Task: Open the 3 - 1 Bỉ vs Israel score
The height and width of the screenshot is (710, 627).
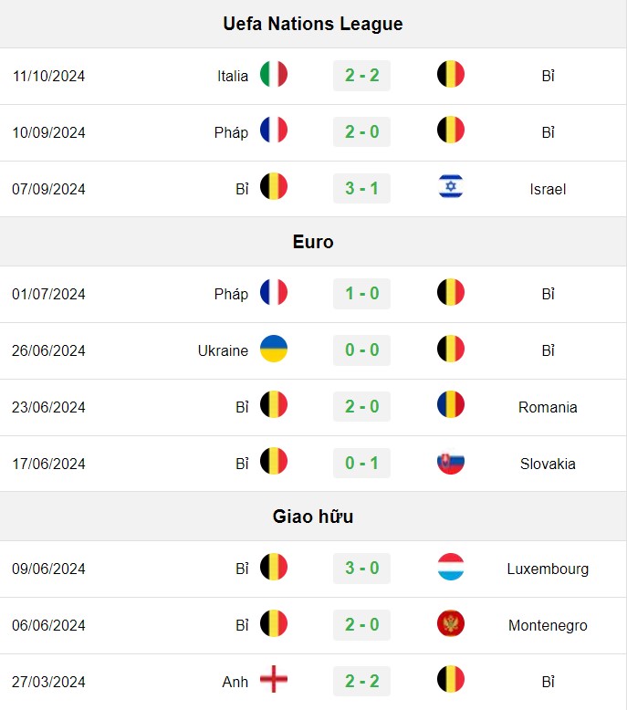Action: click(x=361, y=188)
